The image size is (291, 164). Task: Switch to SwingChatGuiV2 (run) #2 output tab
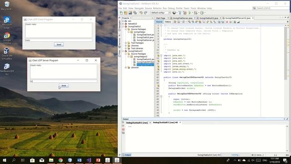165,123
